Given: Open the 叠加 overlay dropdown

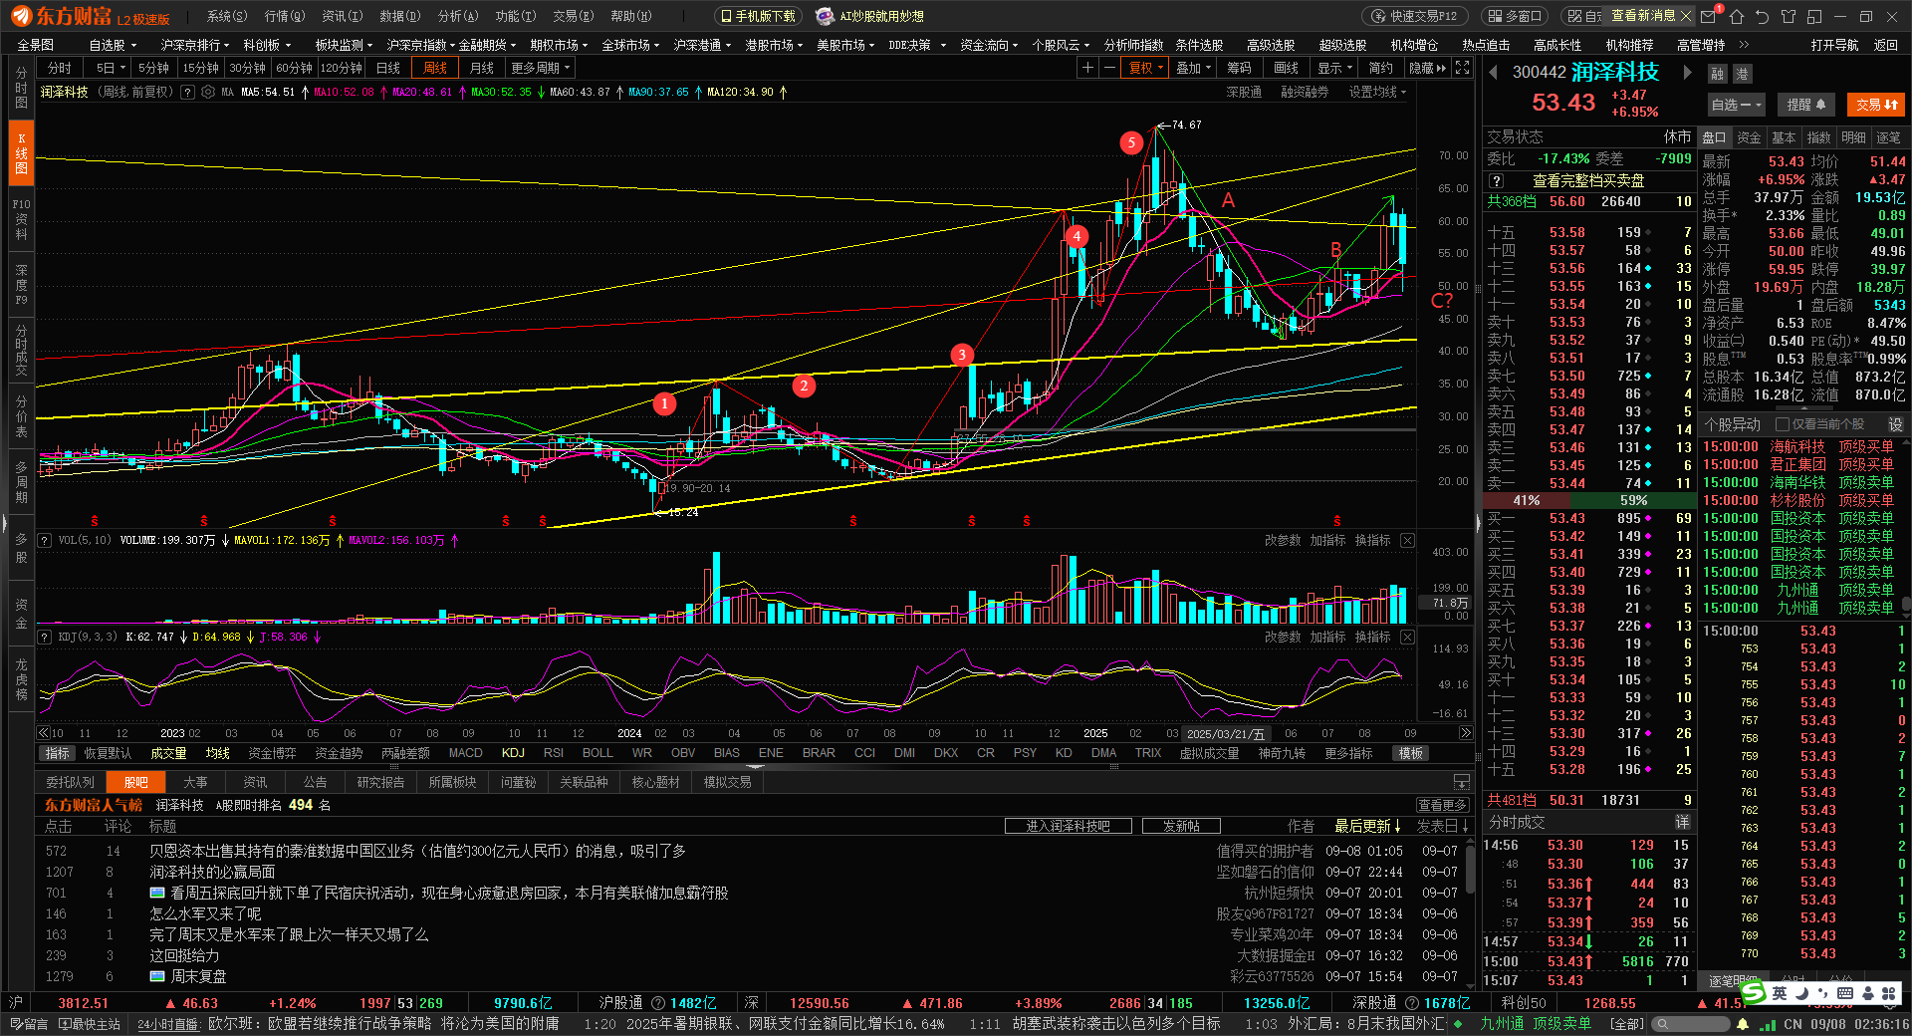Looking at the screenshot, I should 1193,68.
